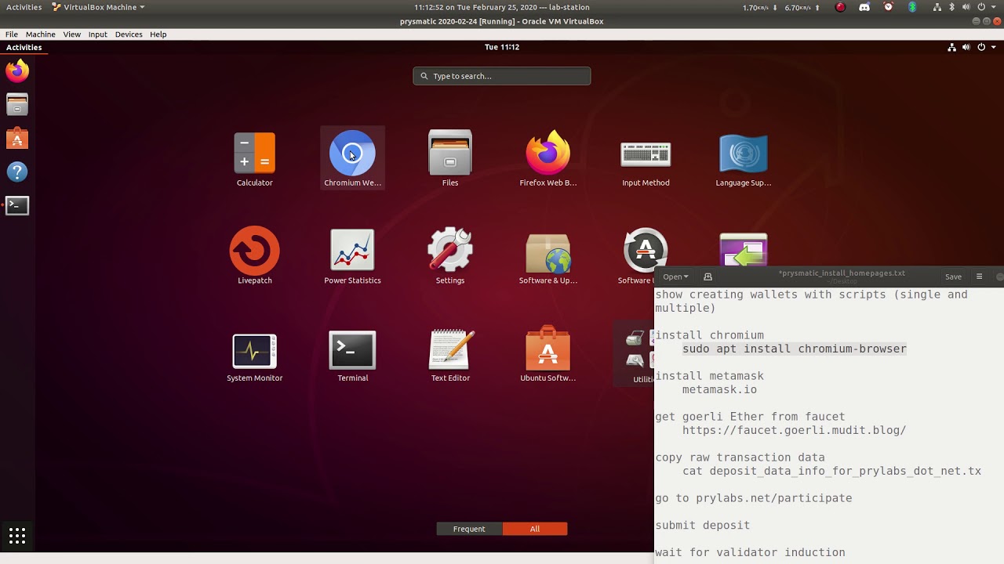Click guest network status icon in top bar

(x=951, y=47)
